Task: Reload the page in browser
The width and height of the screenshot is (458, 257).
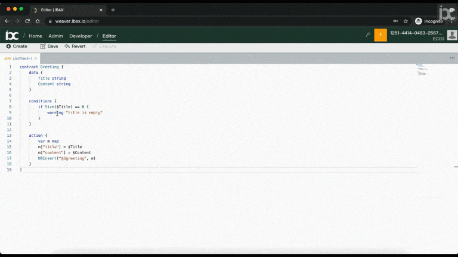Action: [27, 21]
